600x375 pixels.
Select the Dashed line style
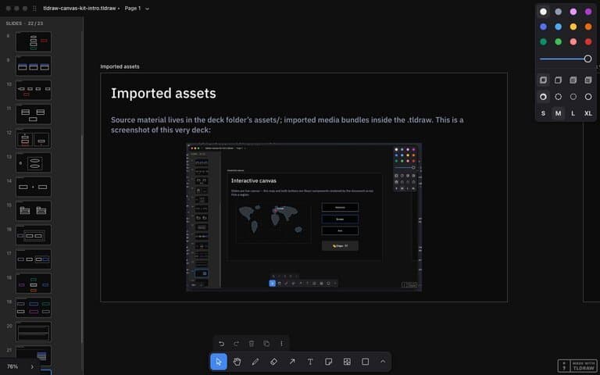coord(559,97)
